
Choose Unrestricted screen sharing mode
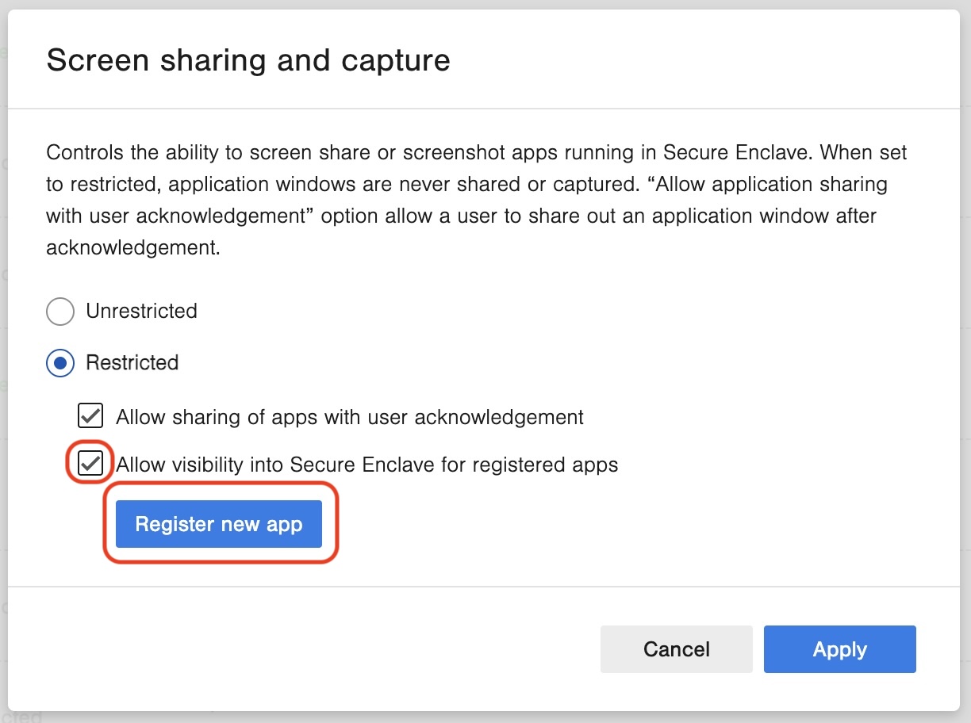(59, 311)
